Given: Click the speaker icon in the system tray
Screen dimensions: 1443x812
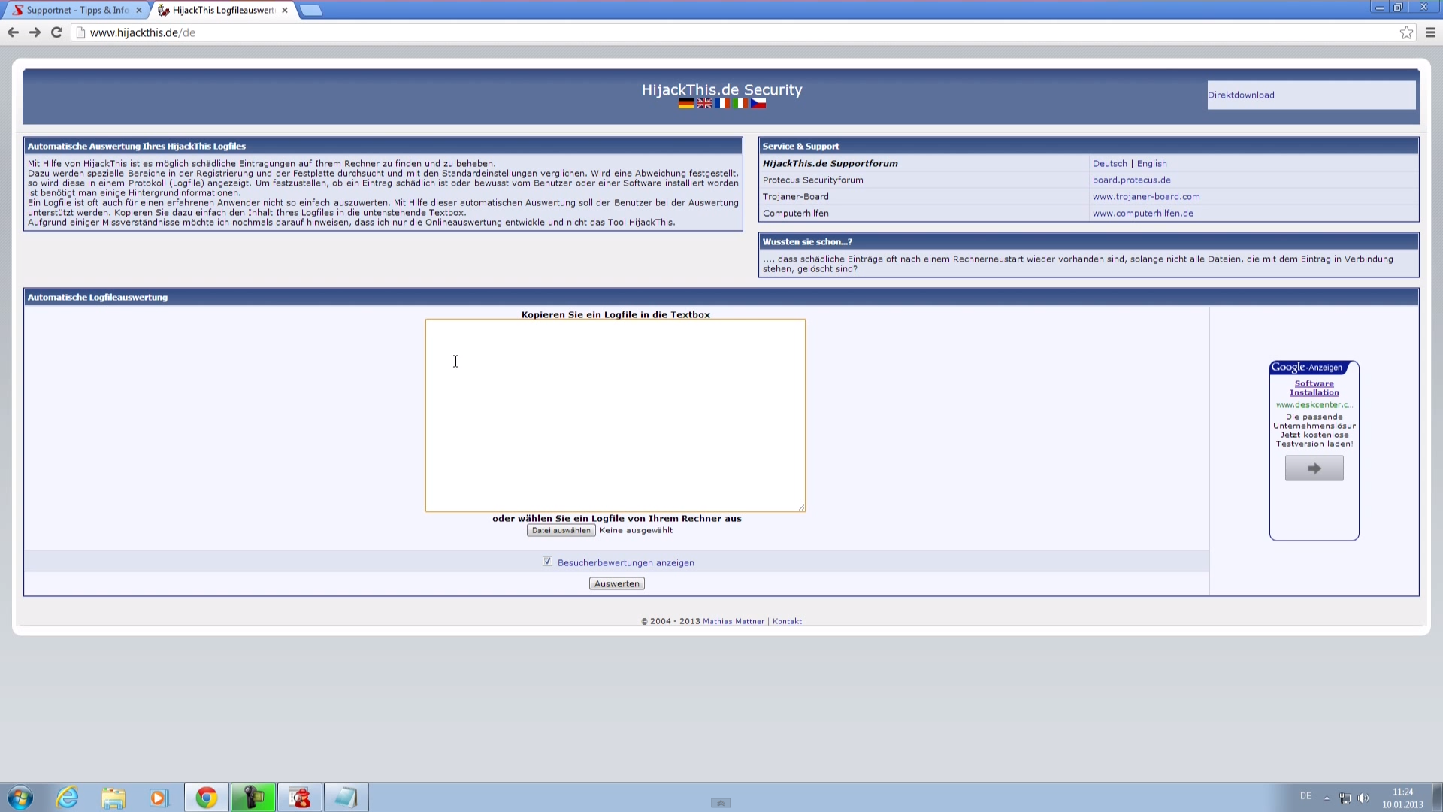Looking at the screenshot, I should 1364,798.
